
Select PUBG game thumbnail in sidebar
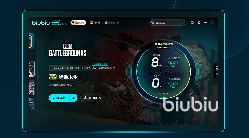32,69
